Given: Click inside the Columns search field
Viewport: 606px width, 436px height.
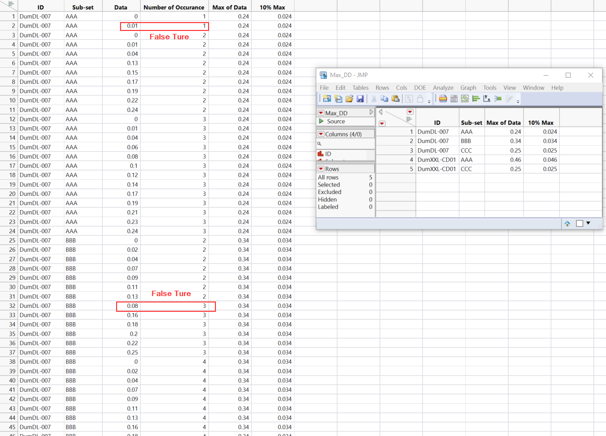Looking at the screenshot, I should click(x=344, y=143).
